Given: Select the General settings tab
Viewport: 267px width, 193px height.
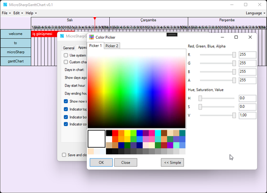Looking at the screenshot, I should click(68, 48).
